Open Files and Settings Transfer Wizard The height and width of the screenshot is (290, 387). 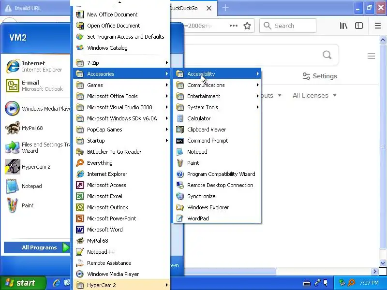pyautogui.click(x=37, y=147)
